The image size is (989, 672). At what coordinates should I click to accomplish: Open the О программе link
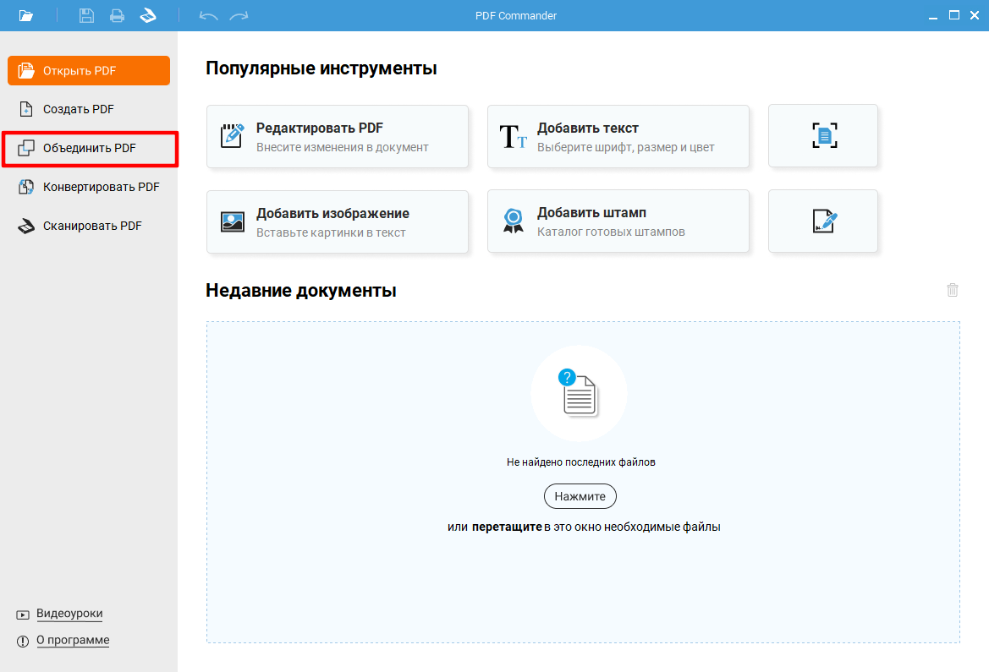click(x=73, y=640)
